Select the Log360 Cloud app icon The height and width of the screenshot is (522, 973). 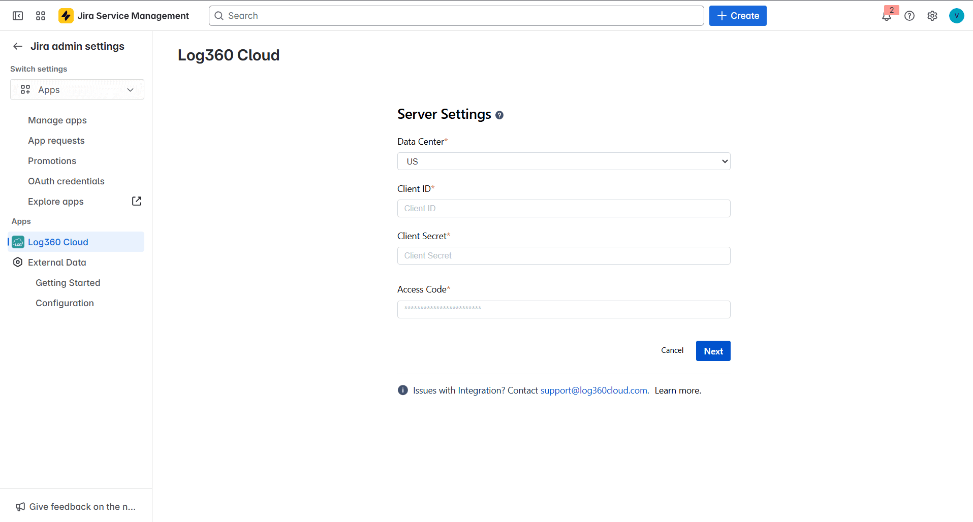click(x=18, y=242)
